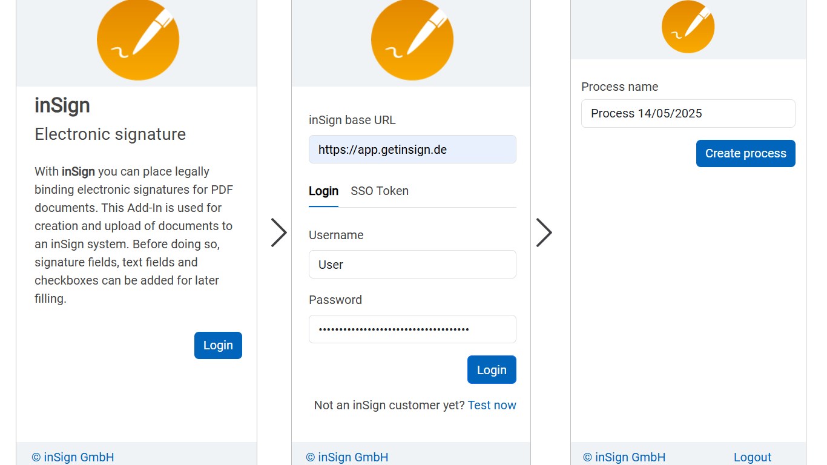
Task: Open © inSign GmbH link under the welcome panel
Action: click(73, 458)
